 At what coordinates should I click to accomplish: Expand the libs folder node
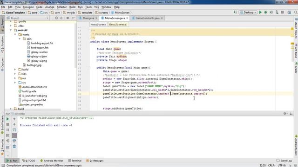click(15, 74)
